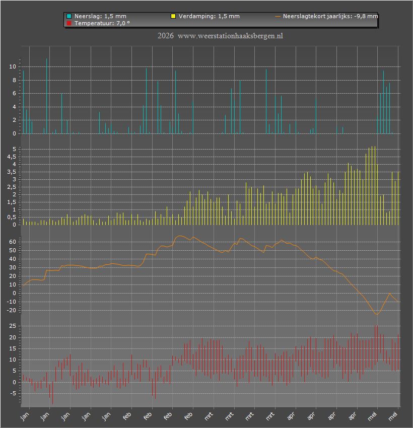Select the Verdamping: 1,5 mm legend label
This screenshot has width=413, height=428.
tap(209, 17)
